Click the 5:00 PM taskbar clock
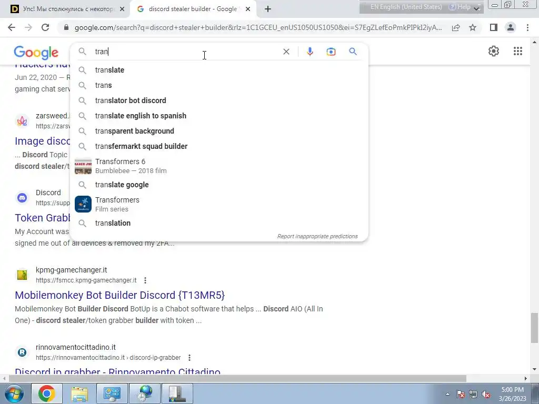Image resolution: width=539 pixels, height=404 pixels. (512, 394)
